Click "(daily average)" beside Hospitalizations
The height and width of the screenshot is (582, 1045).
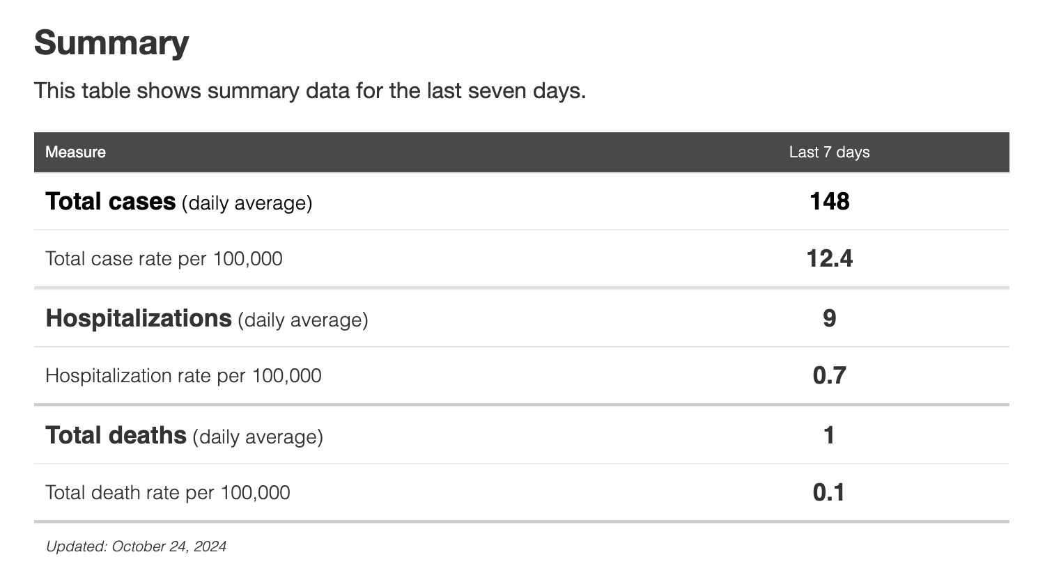(x=303, y=320)
